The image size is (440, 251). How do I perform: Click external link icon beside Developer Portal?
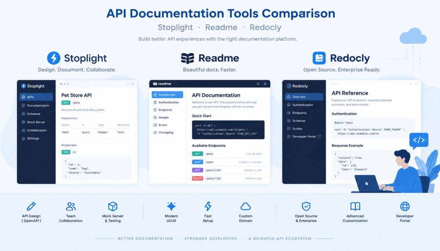319,136
